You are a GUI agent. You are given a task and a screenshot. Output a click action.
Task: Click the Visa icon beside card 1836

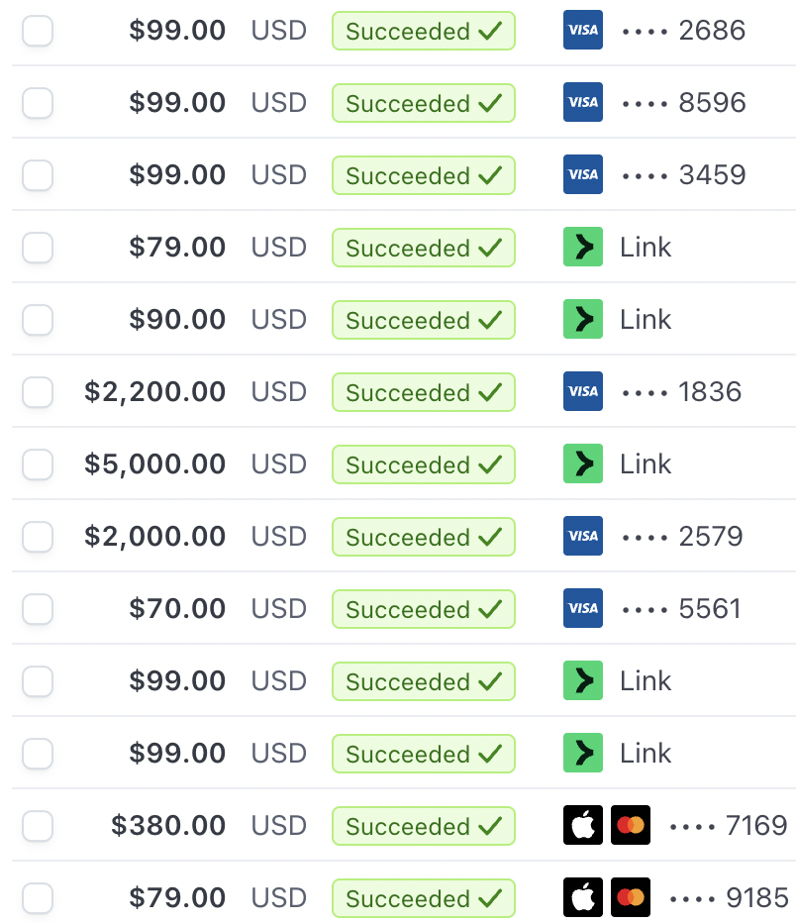[x=582, y=391]
